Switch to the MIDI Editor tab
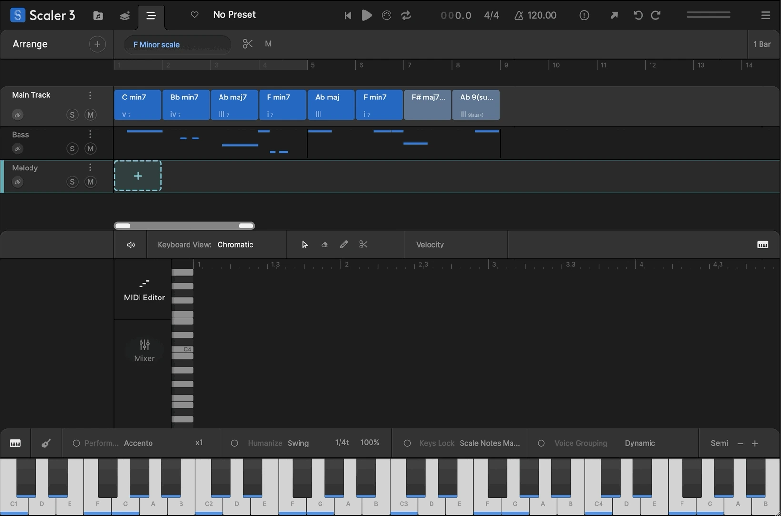781x516 pixels. coord(144,290)
